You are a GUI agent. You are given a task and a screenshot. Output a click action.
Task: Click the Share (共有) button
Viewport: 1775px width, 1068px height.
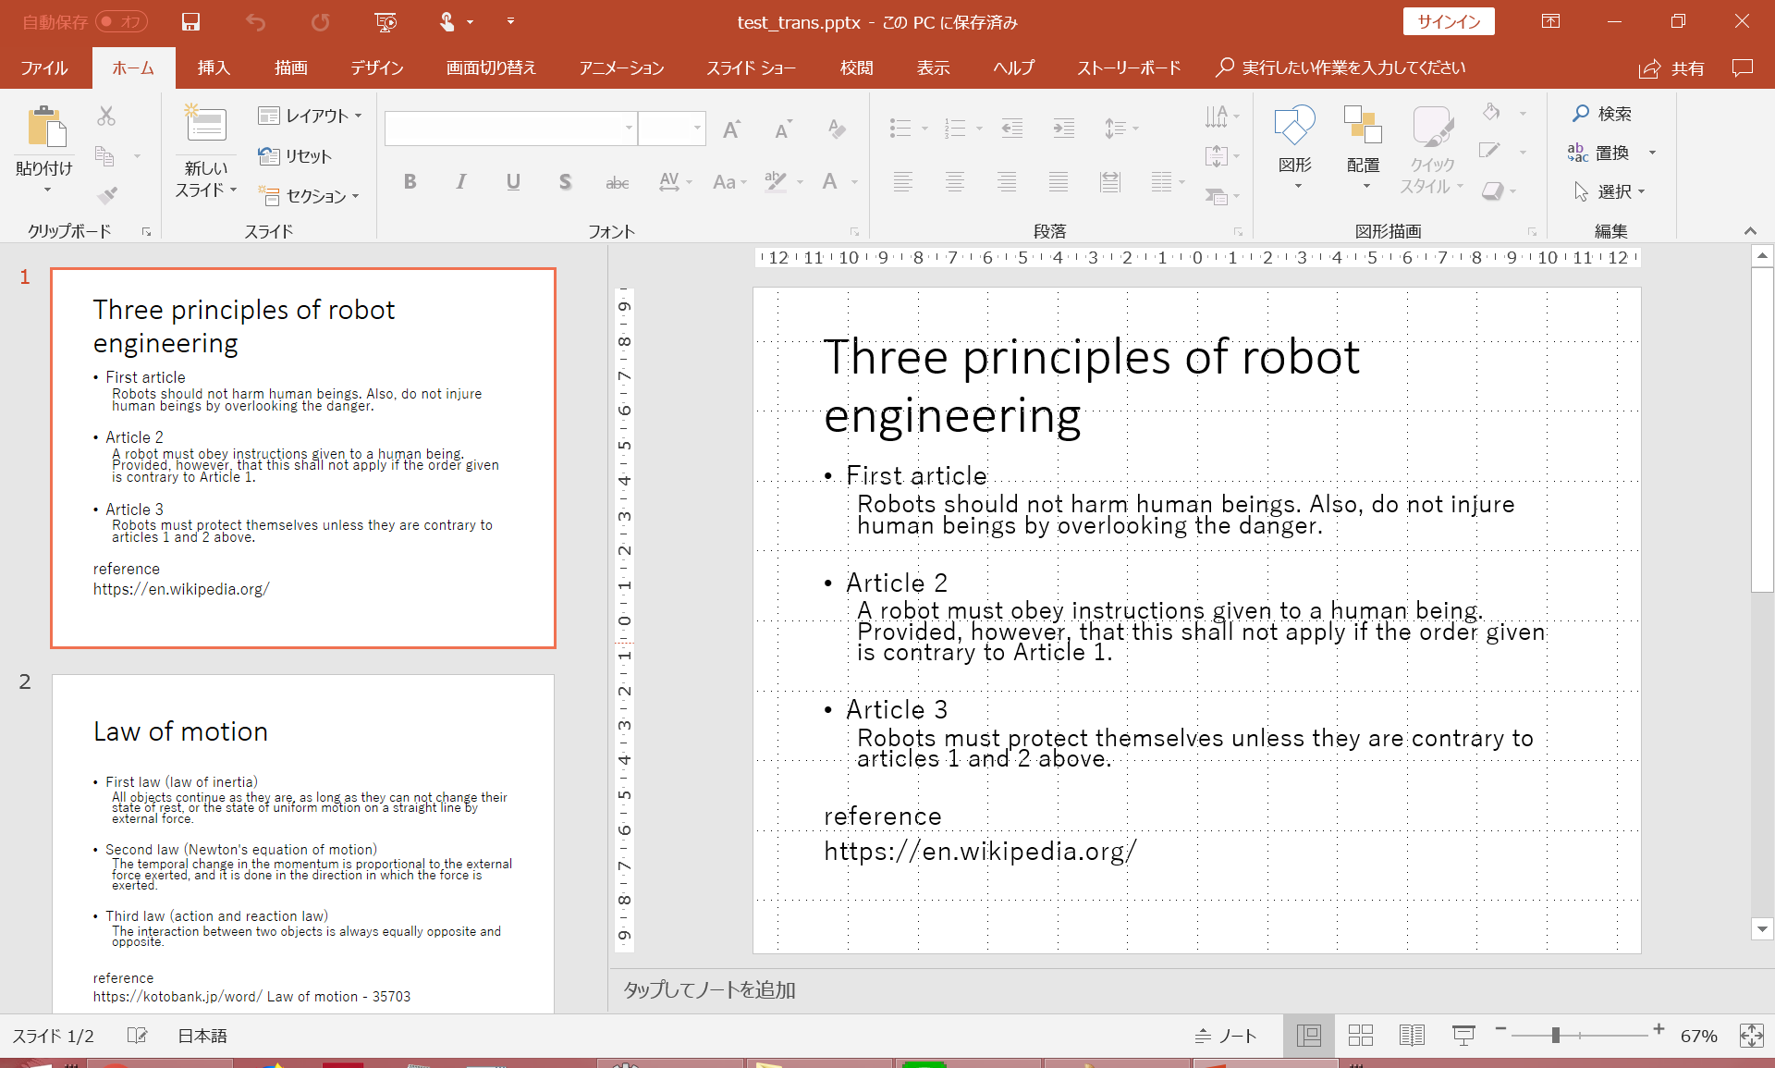click(1671, 68)
